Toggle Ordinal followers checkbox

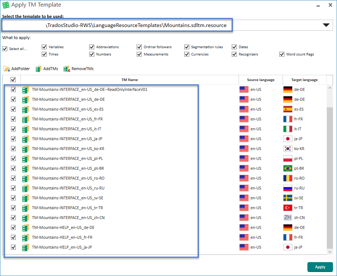click(x=139, y=47)
